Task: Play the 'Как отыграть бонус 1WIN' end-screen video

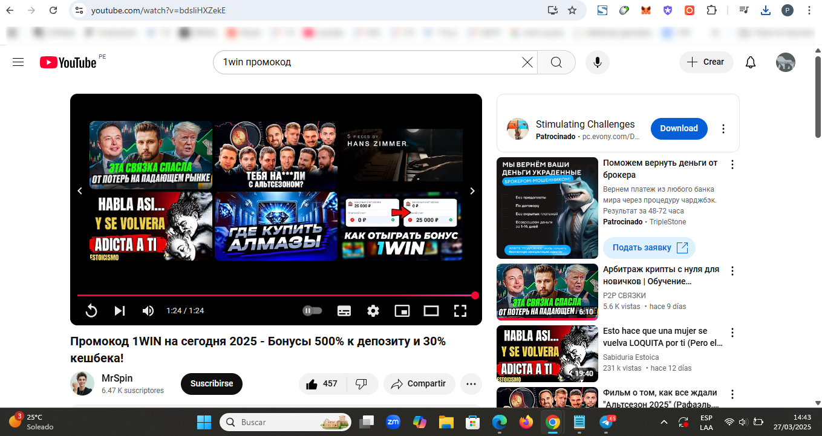Action: coord(402,226)
